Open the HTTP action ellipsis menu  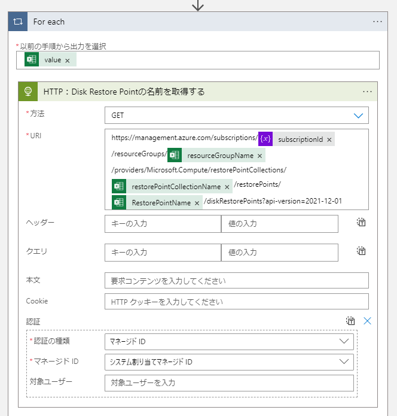click(367, 92)
